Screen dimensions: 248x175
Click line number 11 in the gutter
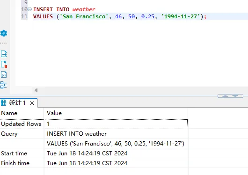pos(24,16)
